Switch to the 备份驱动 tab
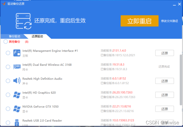Viewport: 183px width, 127px height. pyautogui.click(x=15, y=37)
